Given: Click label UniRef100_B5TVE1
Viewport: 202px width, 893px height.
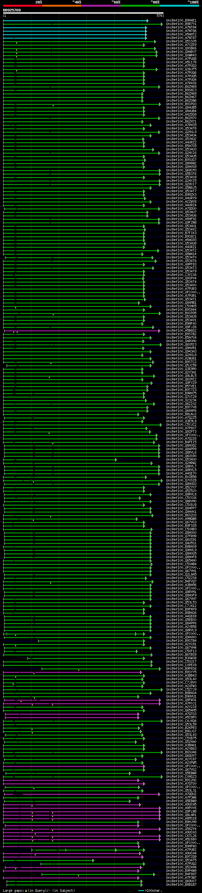Looking at the screenshot, I should click(x=181, y=386).
